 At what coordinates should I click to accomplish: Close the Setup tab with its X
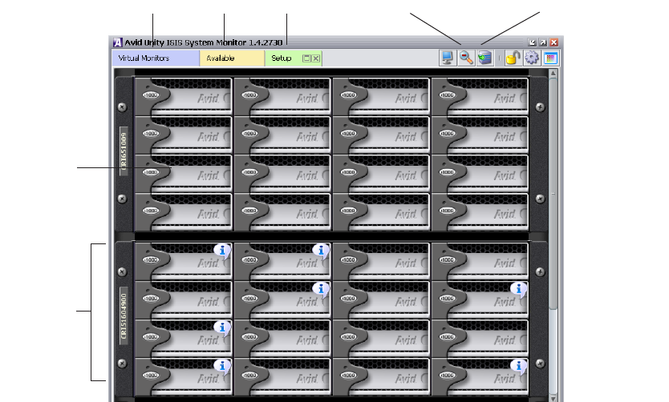(316, 58)
